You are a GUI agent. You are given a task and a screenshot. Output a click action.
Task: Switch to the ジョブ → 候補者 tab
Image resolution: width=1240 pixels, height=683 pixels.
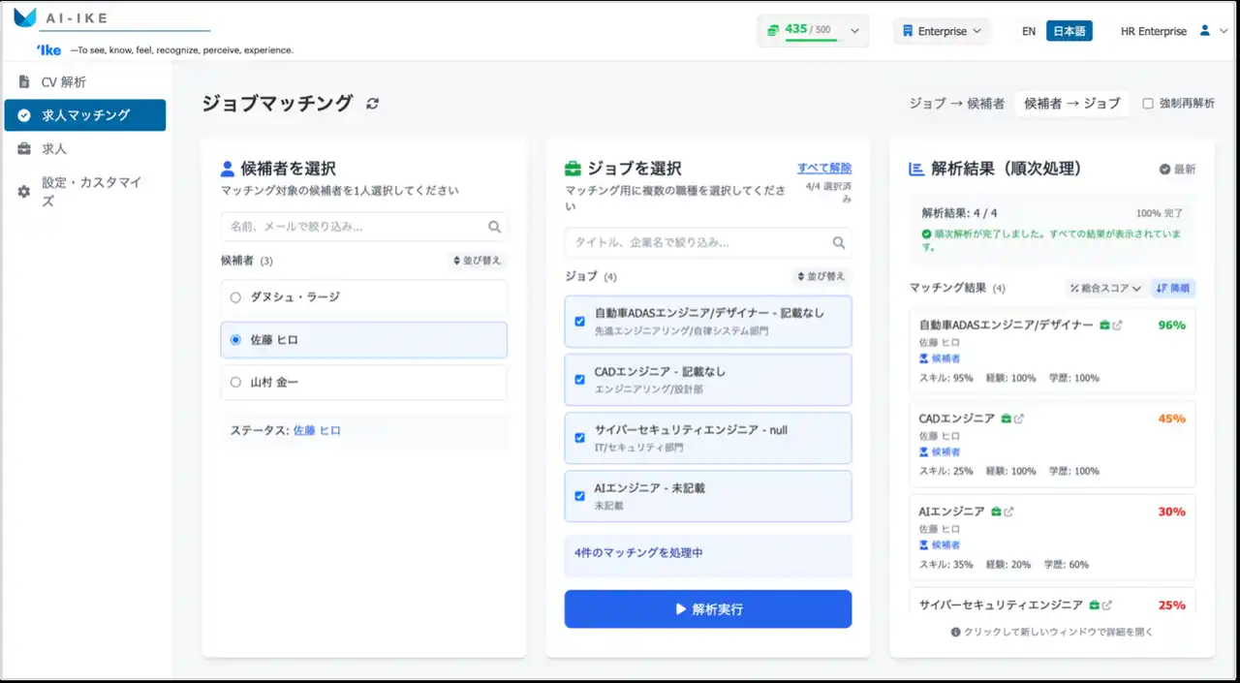tap(956, 104)
